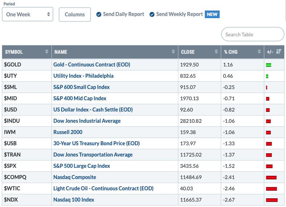Select percent change 1.16 in Gold row
This screenshot has height=207, width=286.
tap(228, 65)
